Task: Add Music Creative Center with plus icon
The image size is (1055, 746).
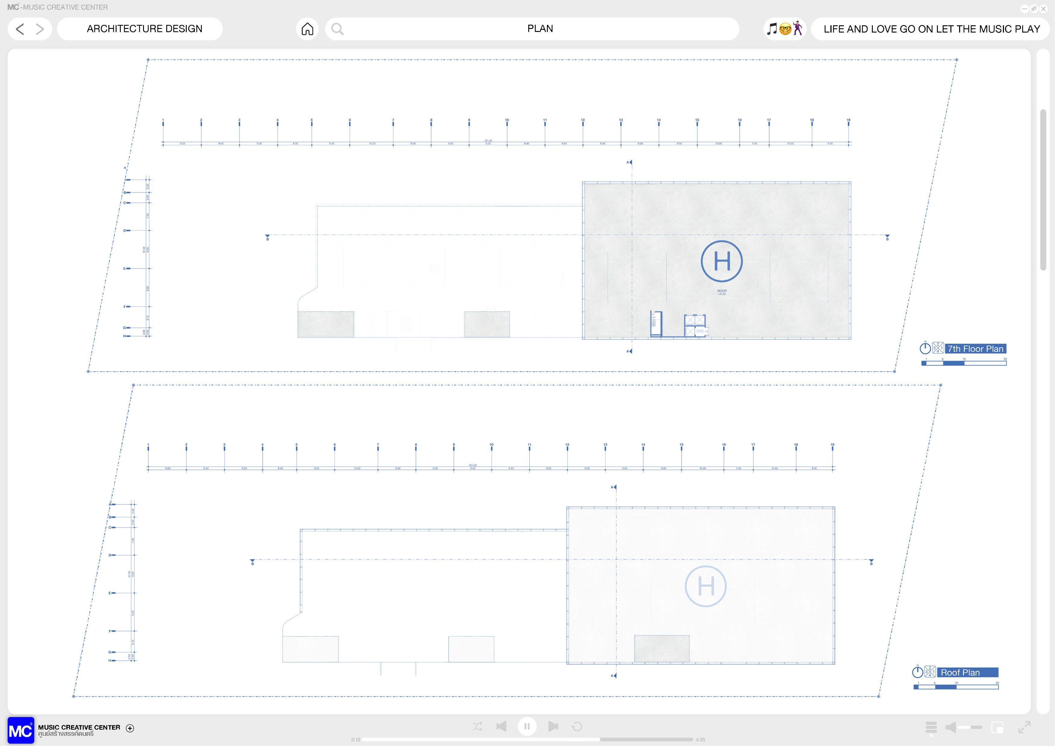Action: coord(130,728)
